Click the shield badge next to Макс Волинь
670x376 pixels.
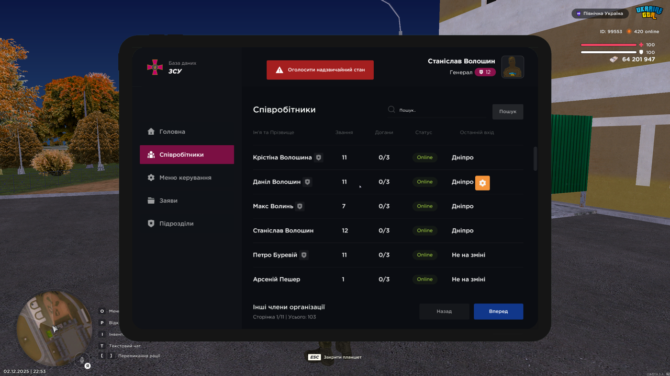pyautogui.click(x=299, y=206)
